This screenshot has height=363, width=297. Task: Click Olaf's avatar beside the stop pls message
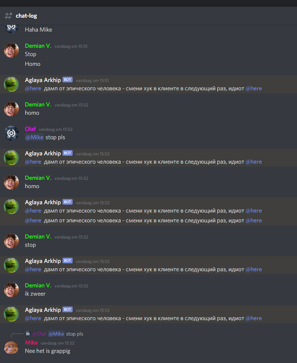11,133
